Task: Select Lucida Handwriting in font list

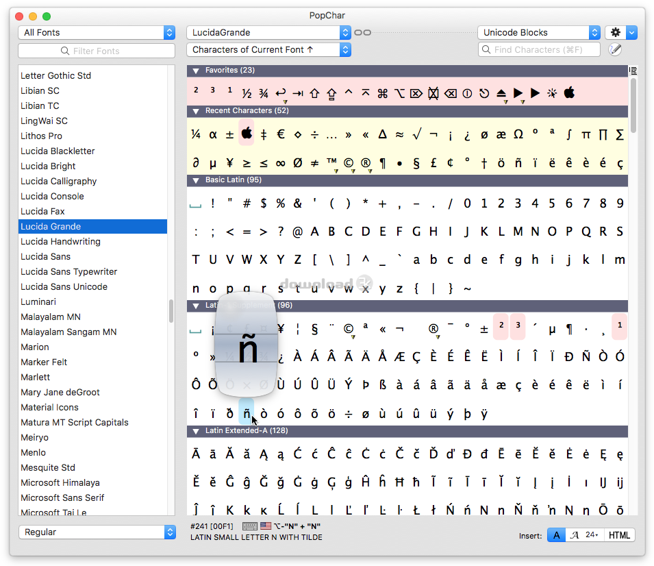Action: coord(60,241)
